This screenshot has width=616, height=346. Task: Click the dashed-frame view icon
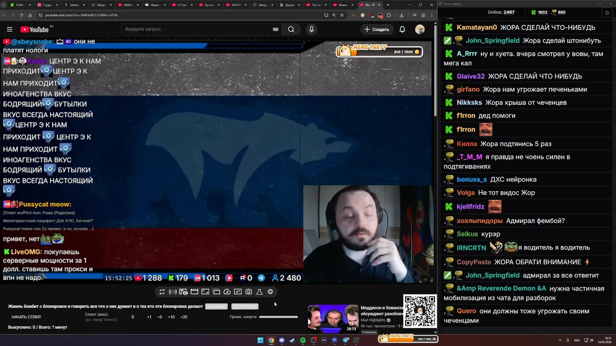[x=216, y=292]
